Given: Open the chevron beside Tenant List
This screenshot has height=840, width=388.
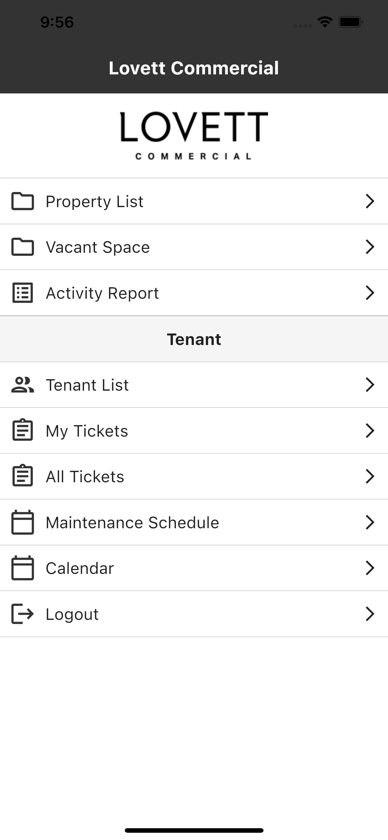Looking at the screenshot, I should click(370, 385).
